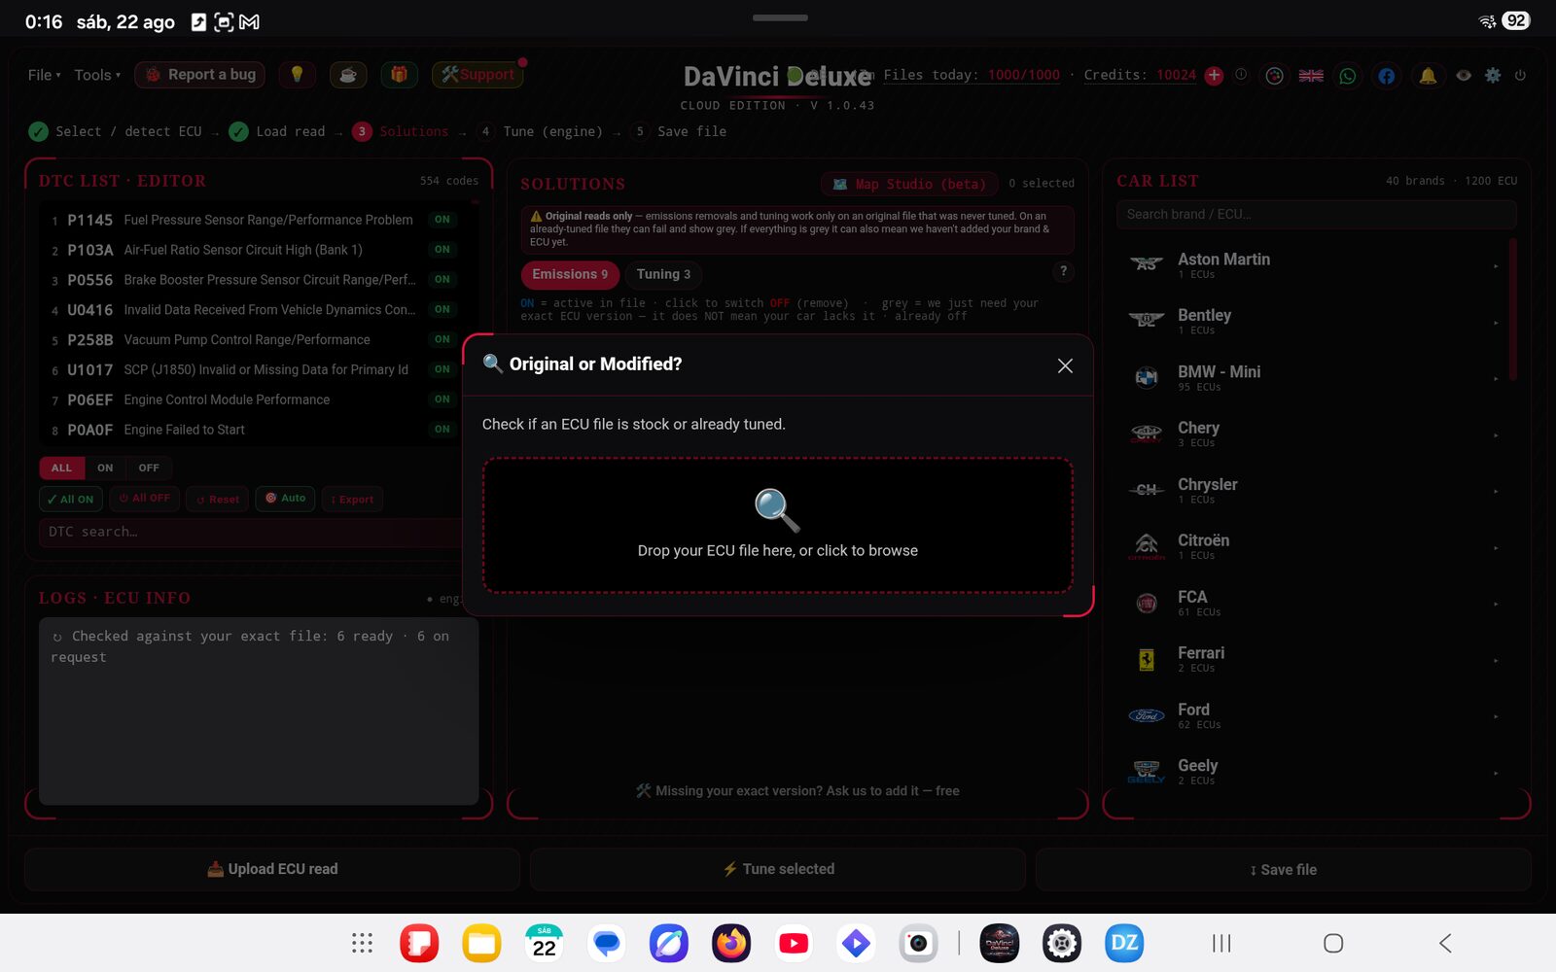Toggle ON switch for P06EF code
Image resolution: width=1556 pixels, height=972 pixels.
tap(442, 399)
